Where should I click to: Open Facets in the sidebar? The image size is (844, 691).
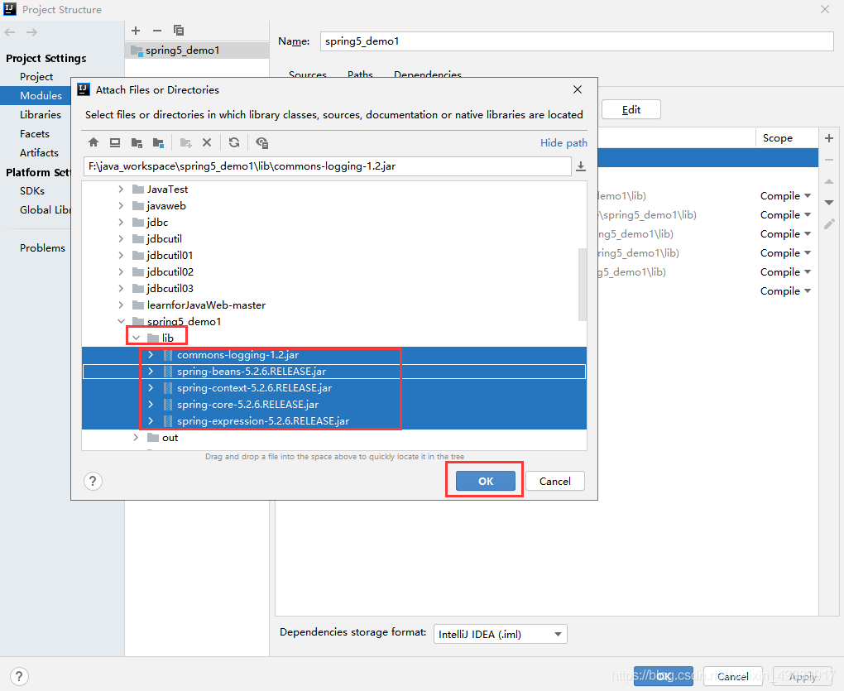coord(35,133)
